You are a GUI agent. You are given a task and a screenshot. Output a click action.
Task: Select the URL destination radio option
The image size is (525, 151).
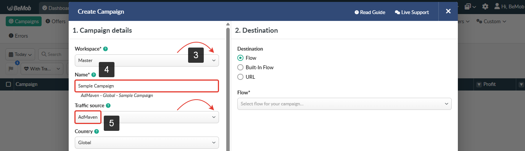pyautogui.click(x=240, y=77)
